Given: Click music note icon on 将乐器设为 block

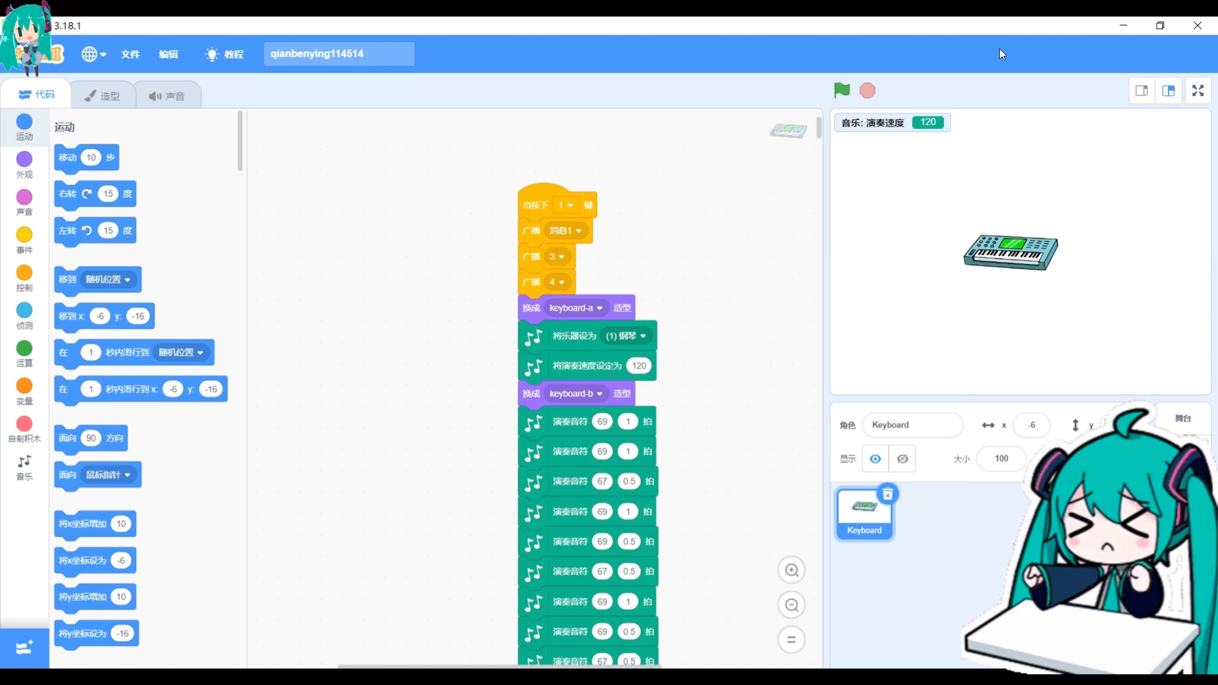Looking at the screenshot, I should point(533,337).
